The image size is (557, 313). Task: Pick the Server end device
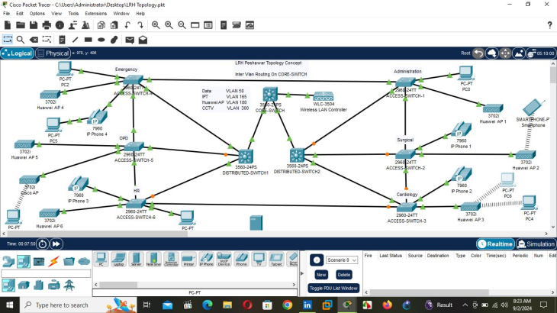[x=136, y=260]
